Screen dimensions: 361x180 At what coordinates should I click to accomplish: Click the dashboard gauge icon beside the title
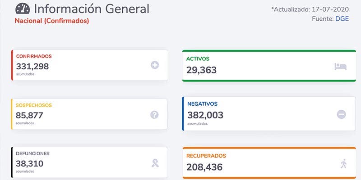23,9
